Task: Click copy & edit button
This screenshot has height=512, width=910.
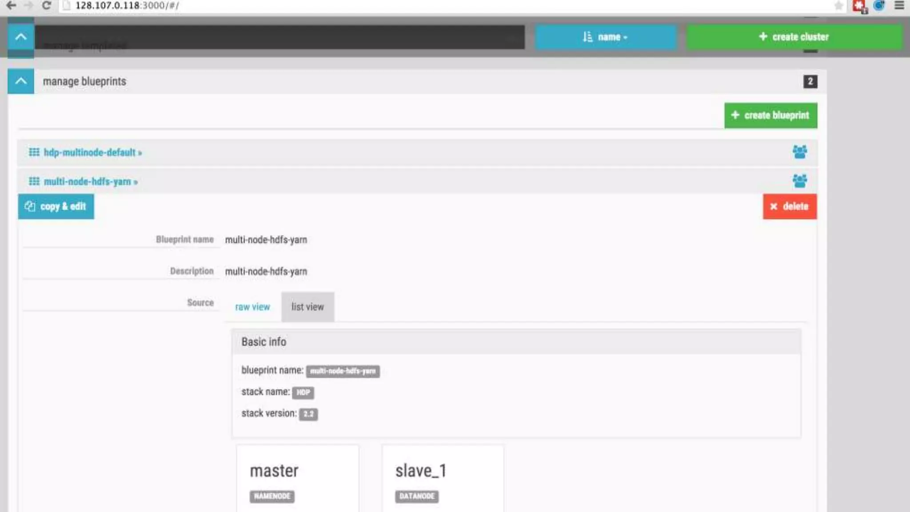Action: (56, 207)
